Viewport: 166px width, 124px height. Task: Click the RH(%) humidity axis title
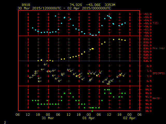tap(156, 98)
